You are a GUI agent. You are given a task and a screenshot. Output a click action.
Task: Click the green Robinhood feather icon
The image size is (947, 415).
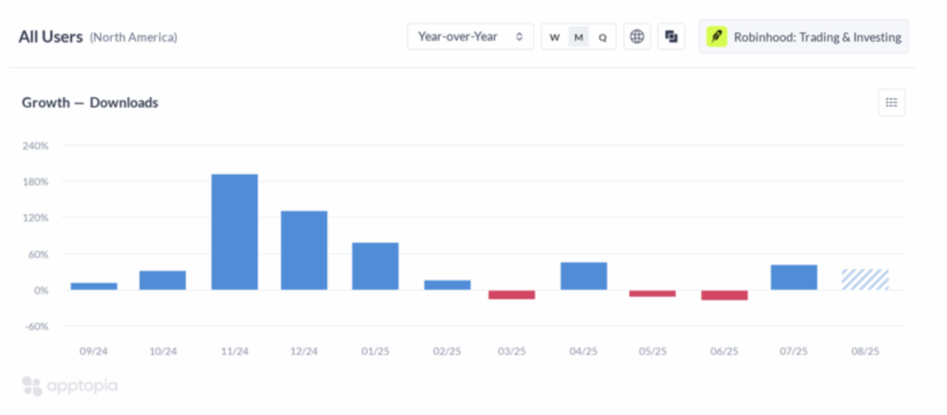(718, 37)
